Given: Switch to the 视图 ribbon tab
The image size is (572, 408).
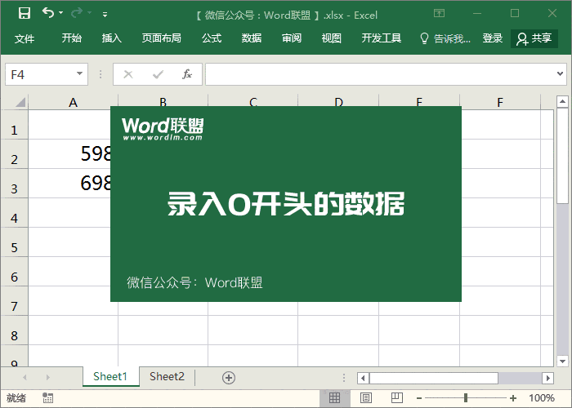Looking at the screenshot, I should pos(331,38).
